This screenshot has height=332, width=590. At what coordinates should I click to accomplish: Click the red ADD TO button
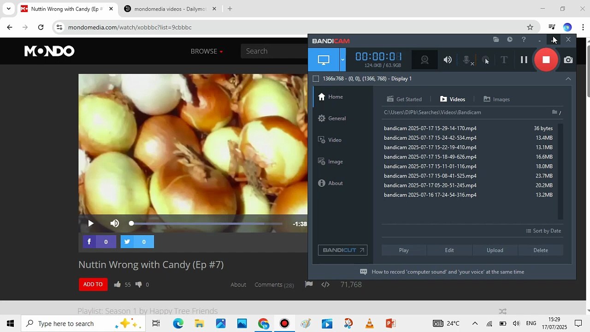click(93, 285)
